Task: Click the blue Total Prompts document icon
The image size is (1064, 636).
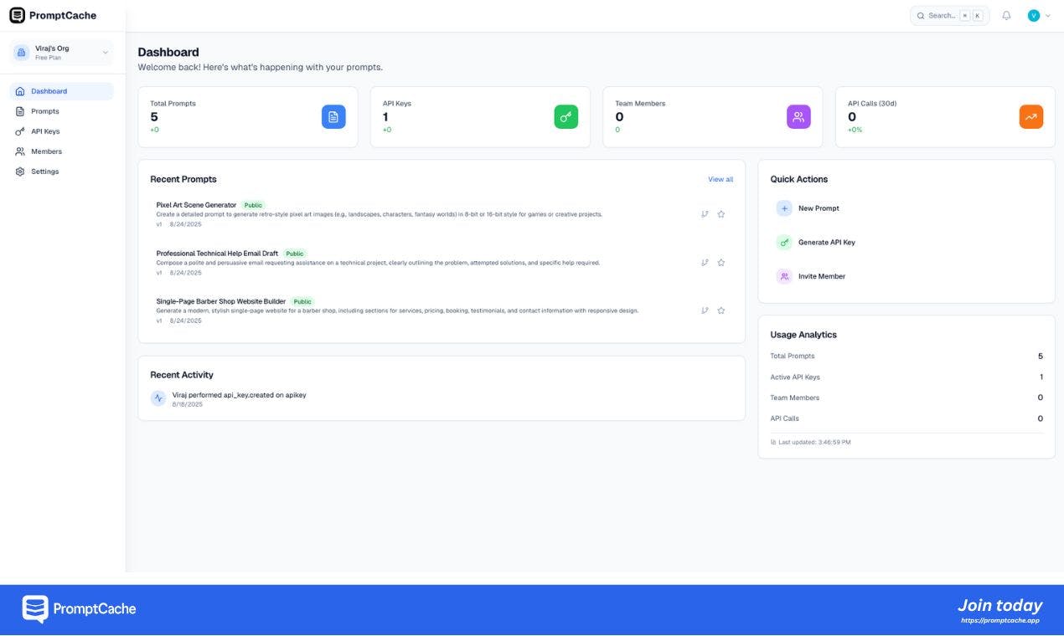Action: (x=333, y=117)
